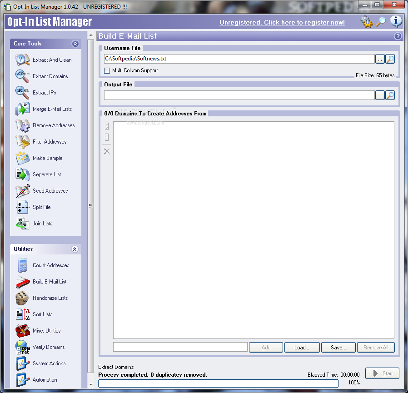
Task: Open settings gears icon in header
Action: (x=366, y=22)
